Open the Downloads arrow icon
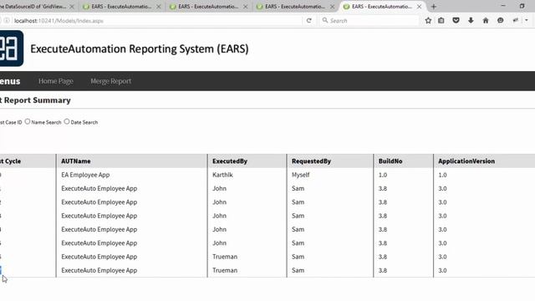Screen dimensions: 535x301 [x=471, y=20]
